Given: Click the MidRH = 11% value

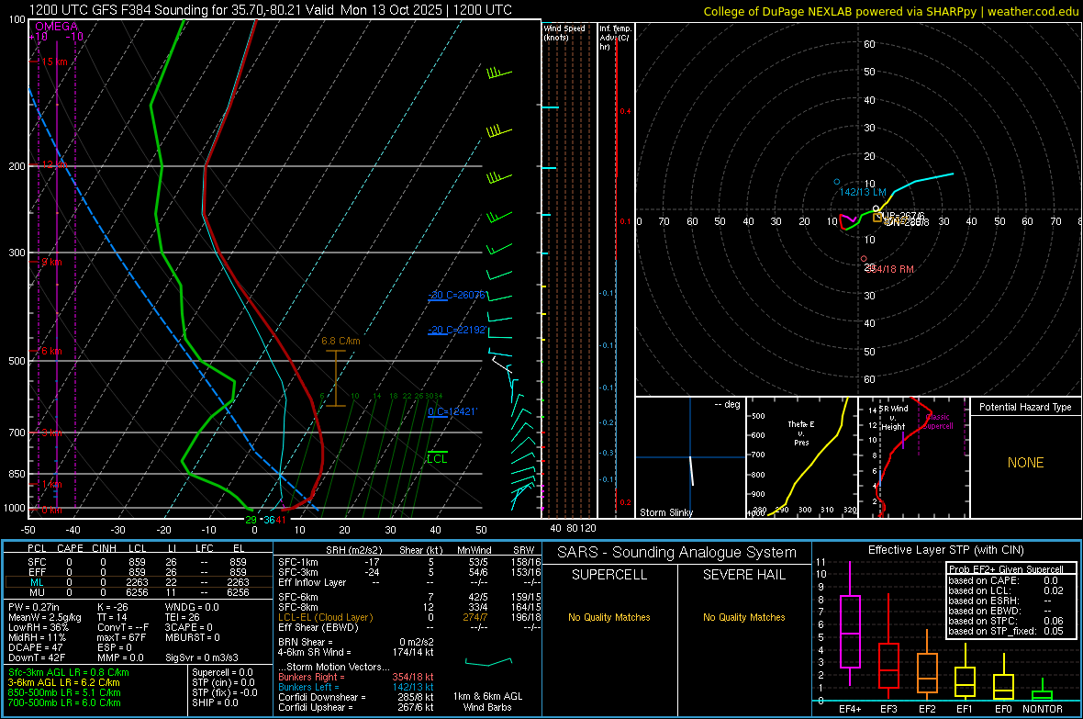Looking at the screenshot, I should 37,637.
